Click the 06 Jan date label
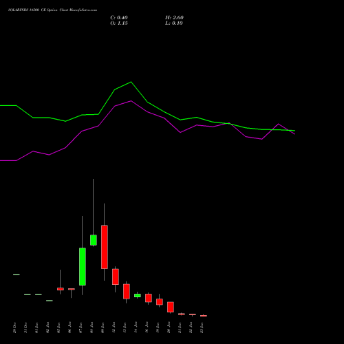344x344 pixels. 70,327
